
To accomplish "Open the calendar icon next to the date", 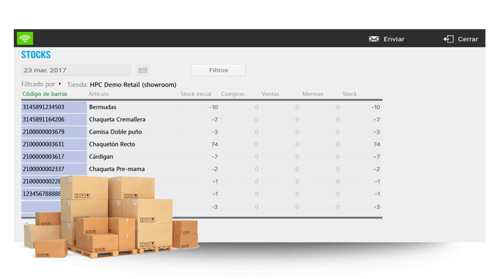I will [x=143, y=70].
